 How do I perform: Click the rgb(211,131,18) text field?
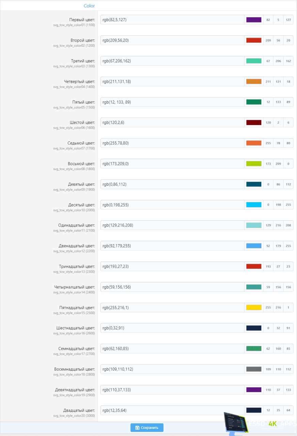click(x=172, y=81)
